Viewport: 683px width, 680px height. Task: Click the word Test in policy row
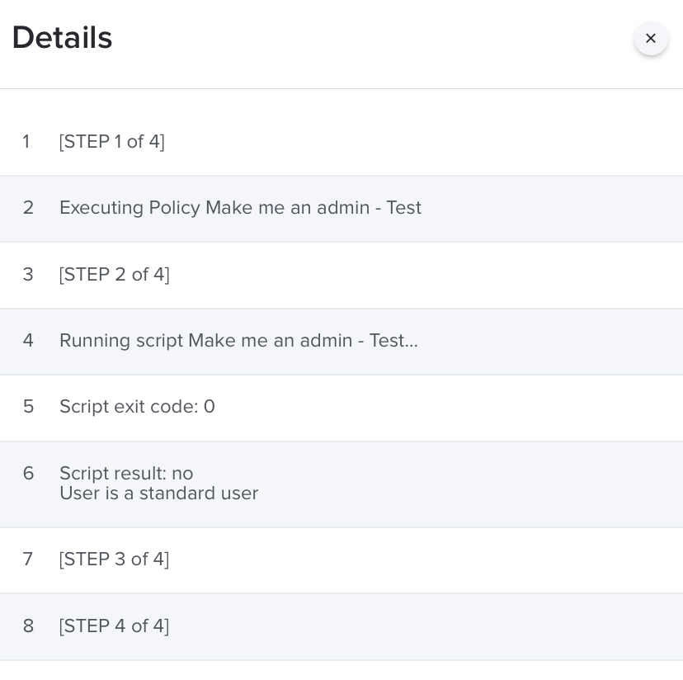(x=404, y=207)
